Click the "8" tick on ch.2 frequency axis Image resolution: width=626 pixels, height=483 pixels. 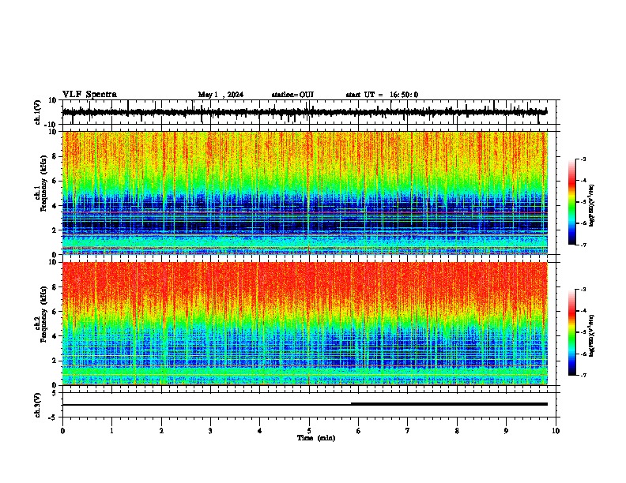(x=55, y=287)
